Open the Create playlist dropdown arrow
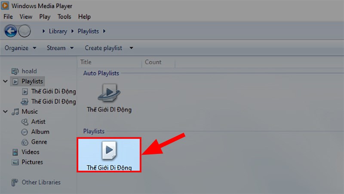344x194 pixels. 131,48
